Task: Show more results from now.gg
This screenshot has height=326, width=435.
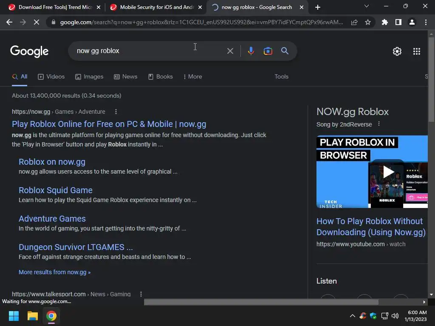Action: [x=54, y=272]
